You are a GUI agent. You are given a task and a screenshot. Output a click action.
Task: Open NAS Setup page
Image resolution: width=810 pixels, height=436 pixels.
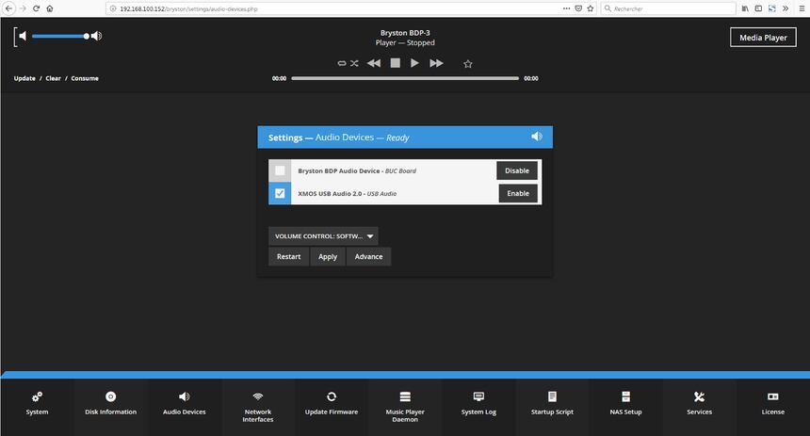tap(625, 403)
